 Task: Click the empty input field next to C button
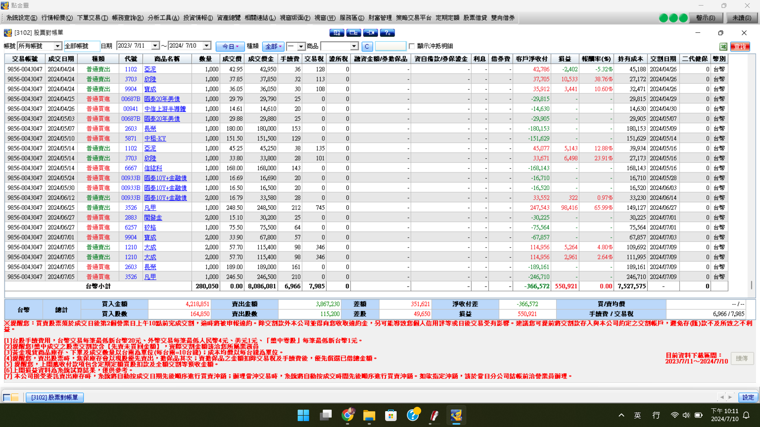[391, 46]
